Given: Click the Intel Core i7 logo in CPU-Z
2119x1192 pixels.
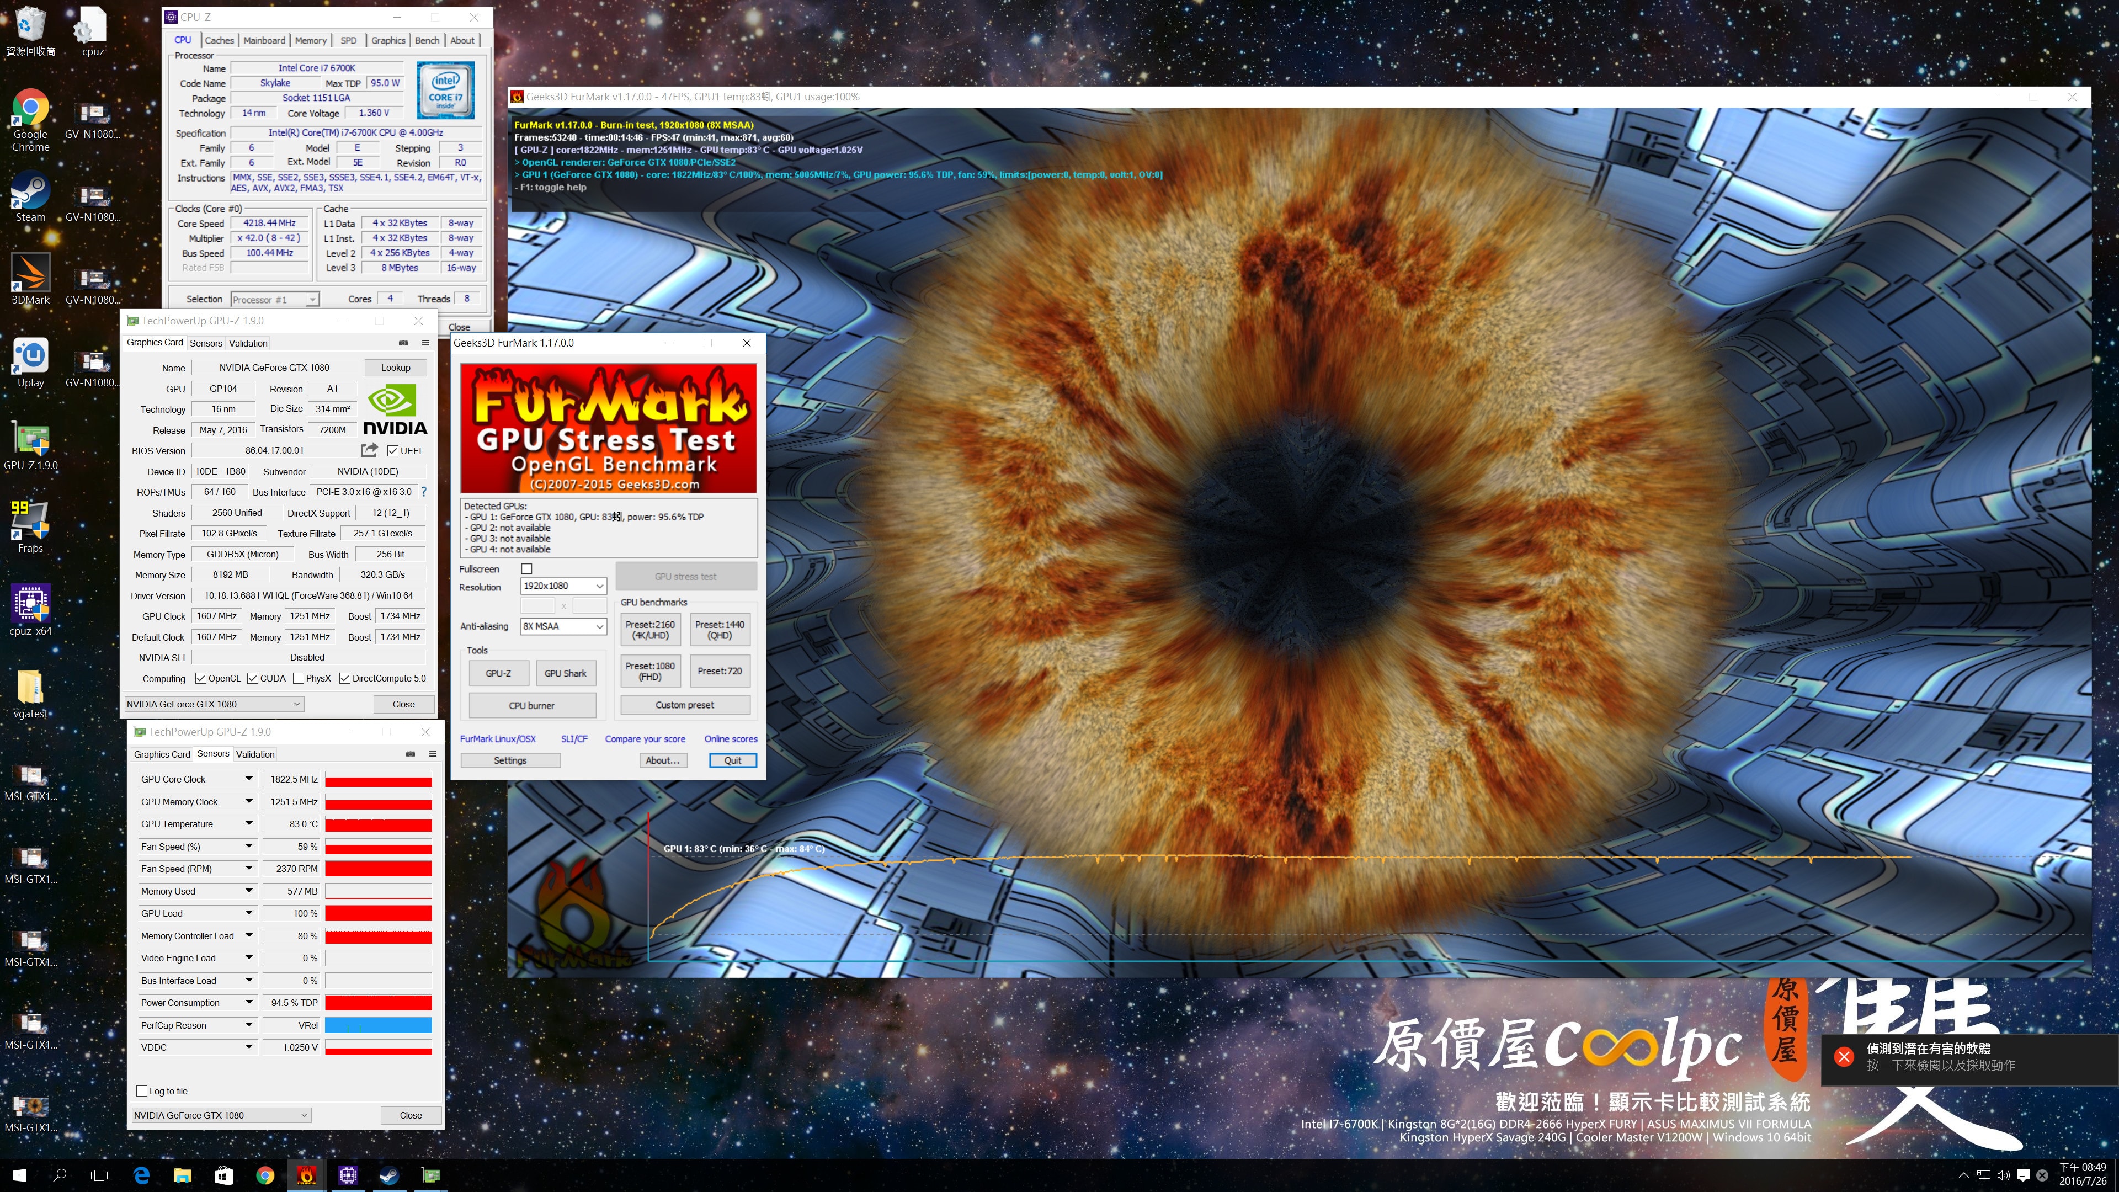Looking at the screenshot, I should click(x=445, y=89).
